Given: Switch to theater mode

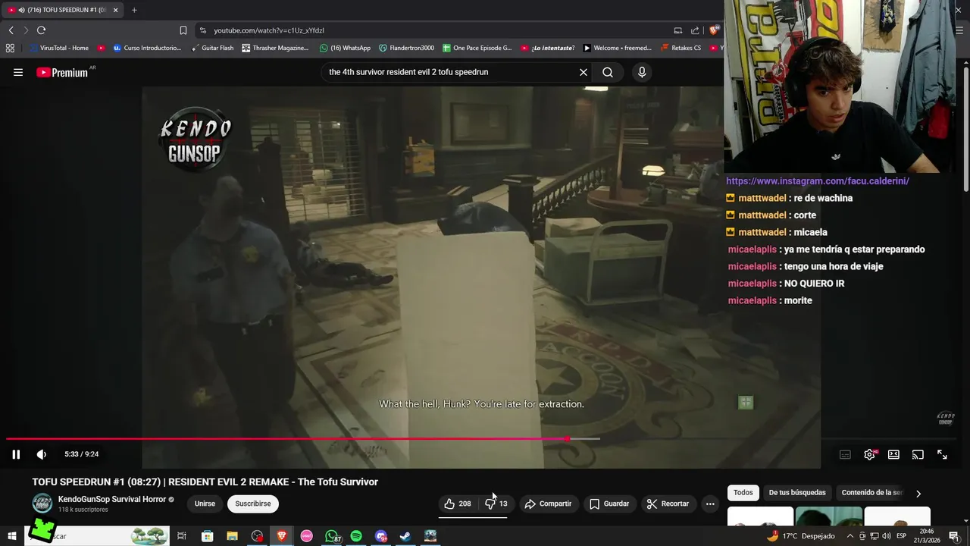Looking at the screenshot, I should [893, 454].
